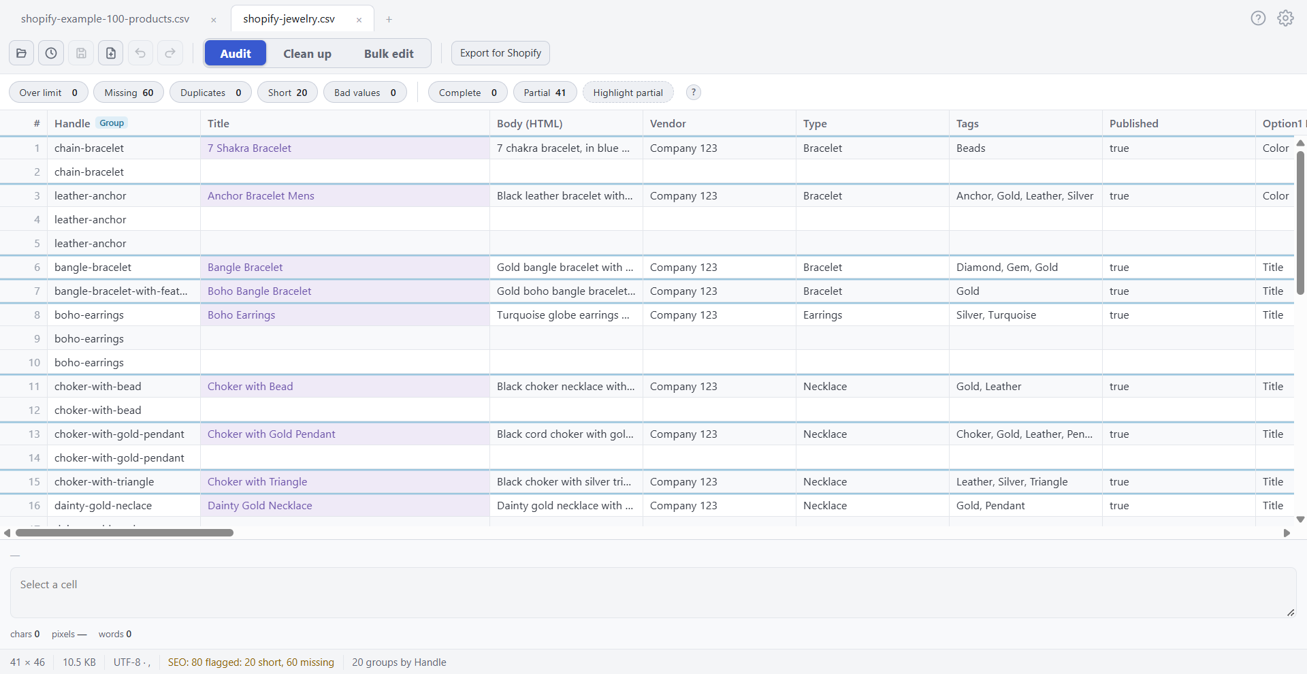
Task: Add a new tab with plus
Action: [x=389, y=19]
